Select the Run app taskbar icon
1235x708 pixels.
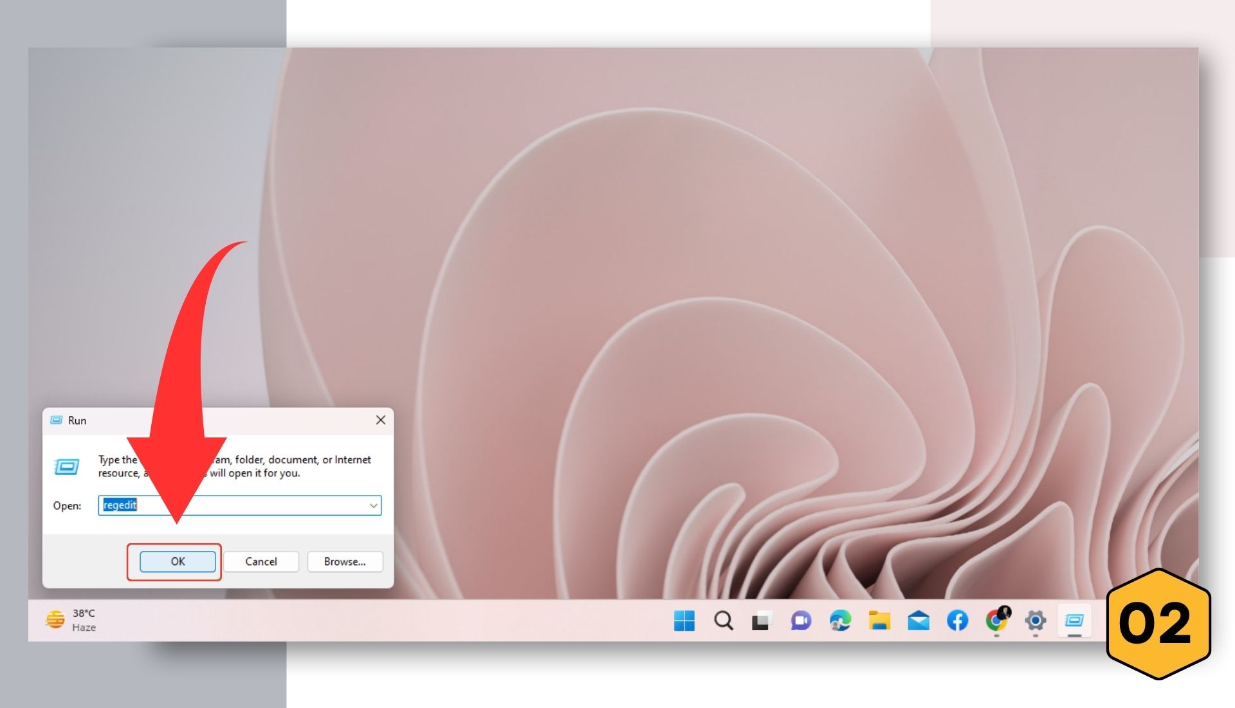[x=1074, y=620]
